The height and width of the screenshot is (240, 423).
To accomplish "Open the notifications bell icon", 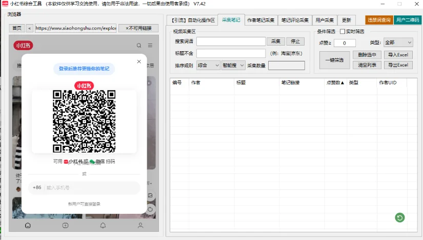I will click(103, 226).
